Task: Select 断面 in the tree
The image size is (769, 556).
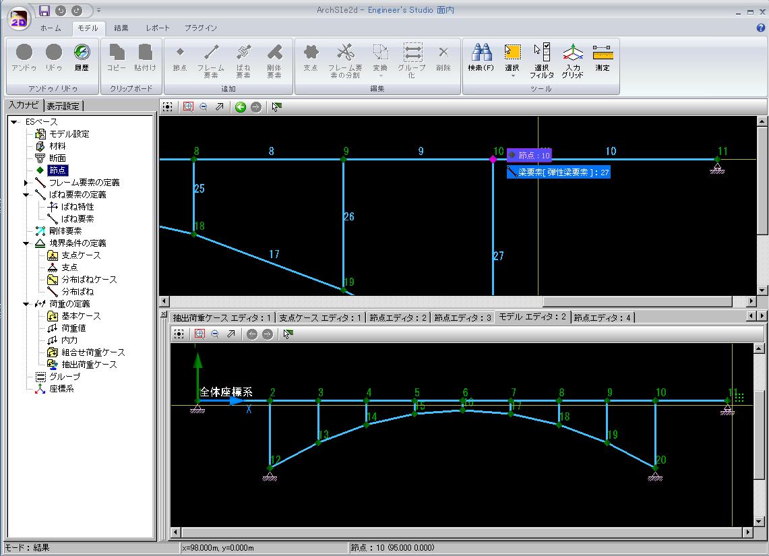Action: (57, 158)
